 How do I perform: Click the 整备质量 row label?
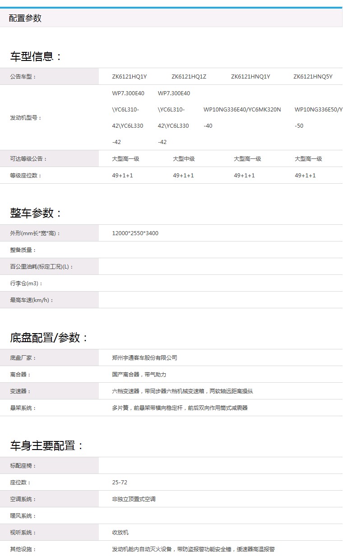point(23,250)
